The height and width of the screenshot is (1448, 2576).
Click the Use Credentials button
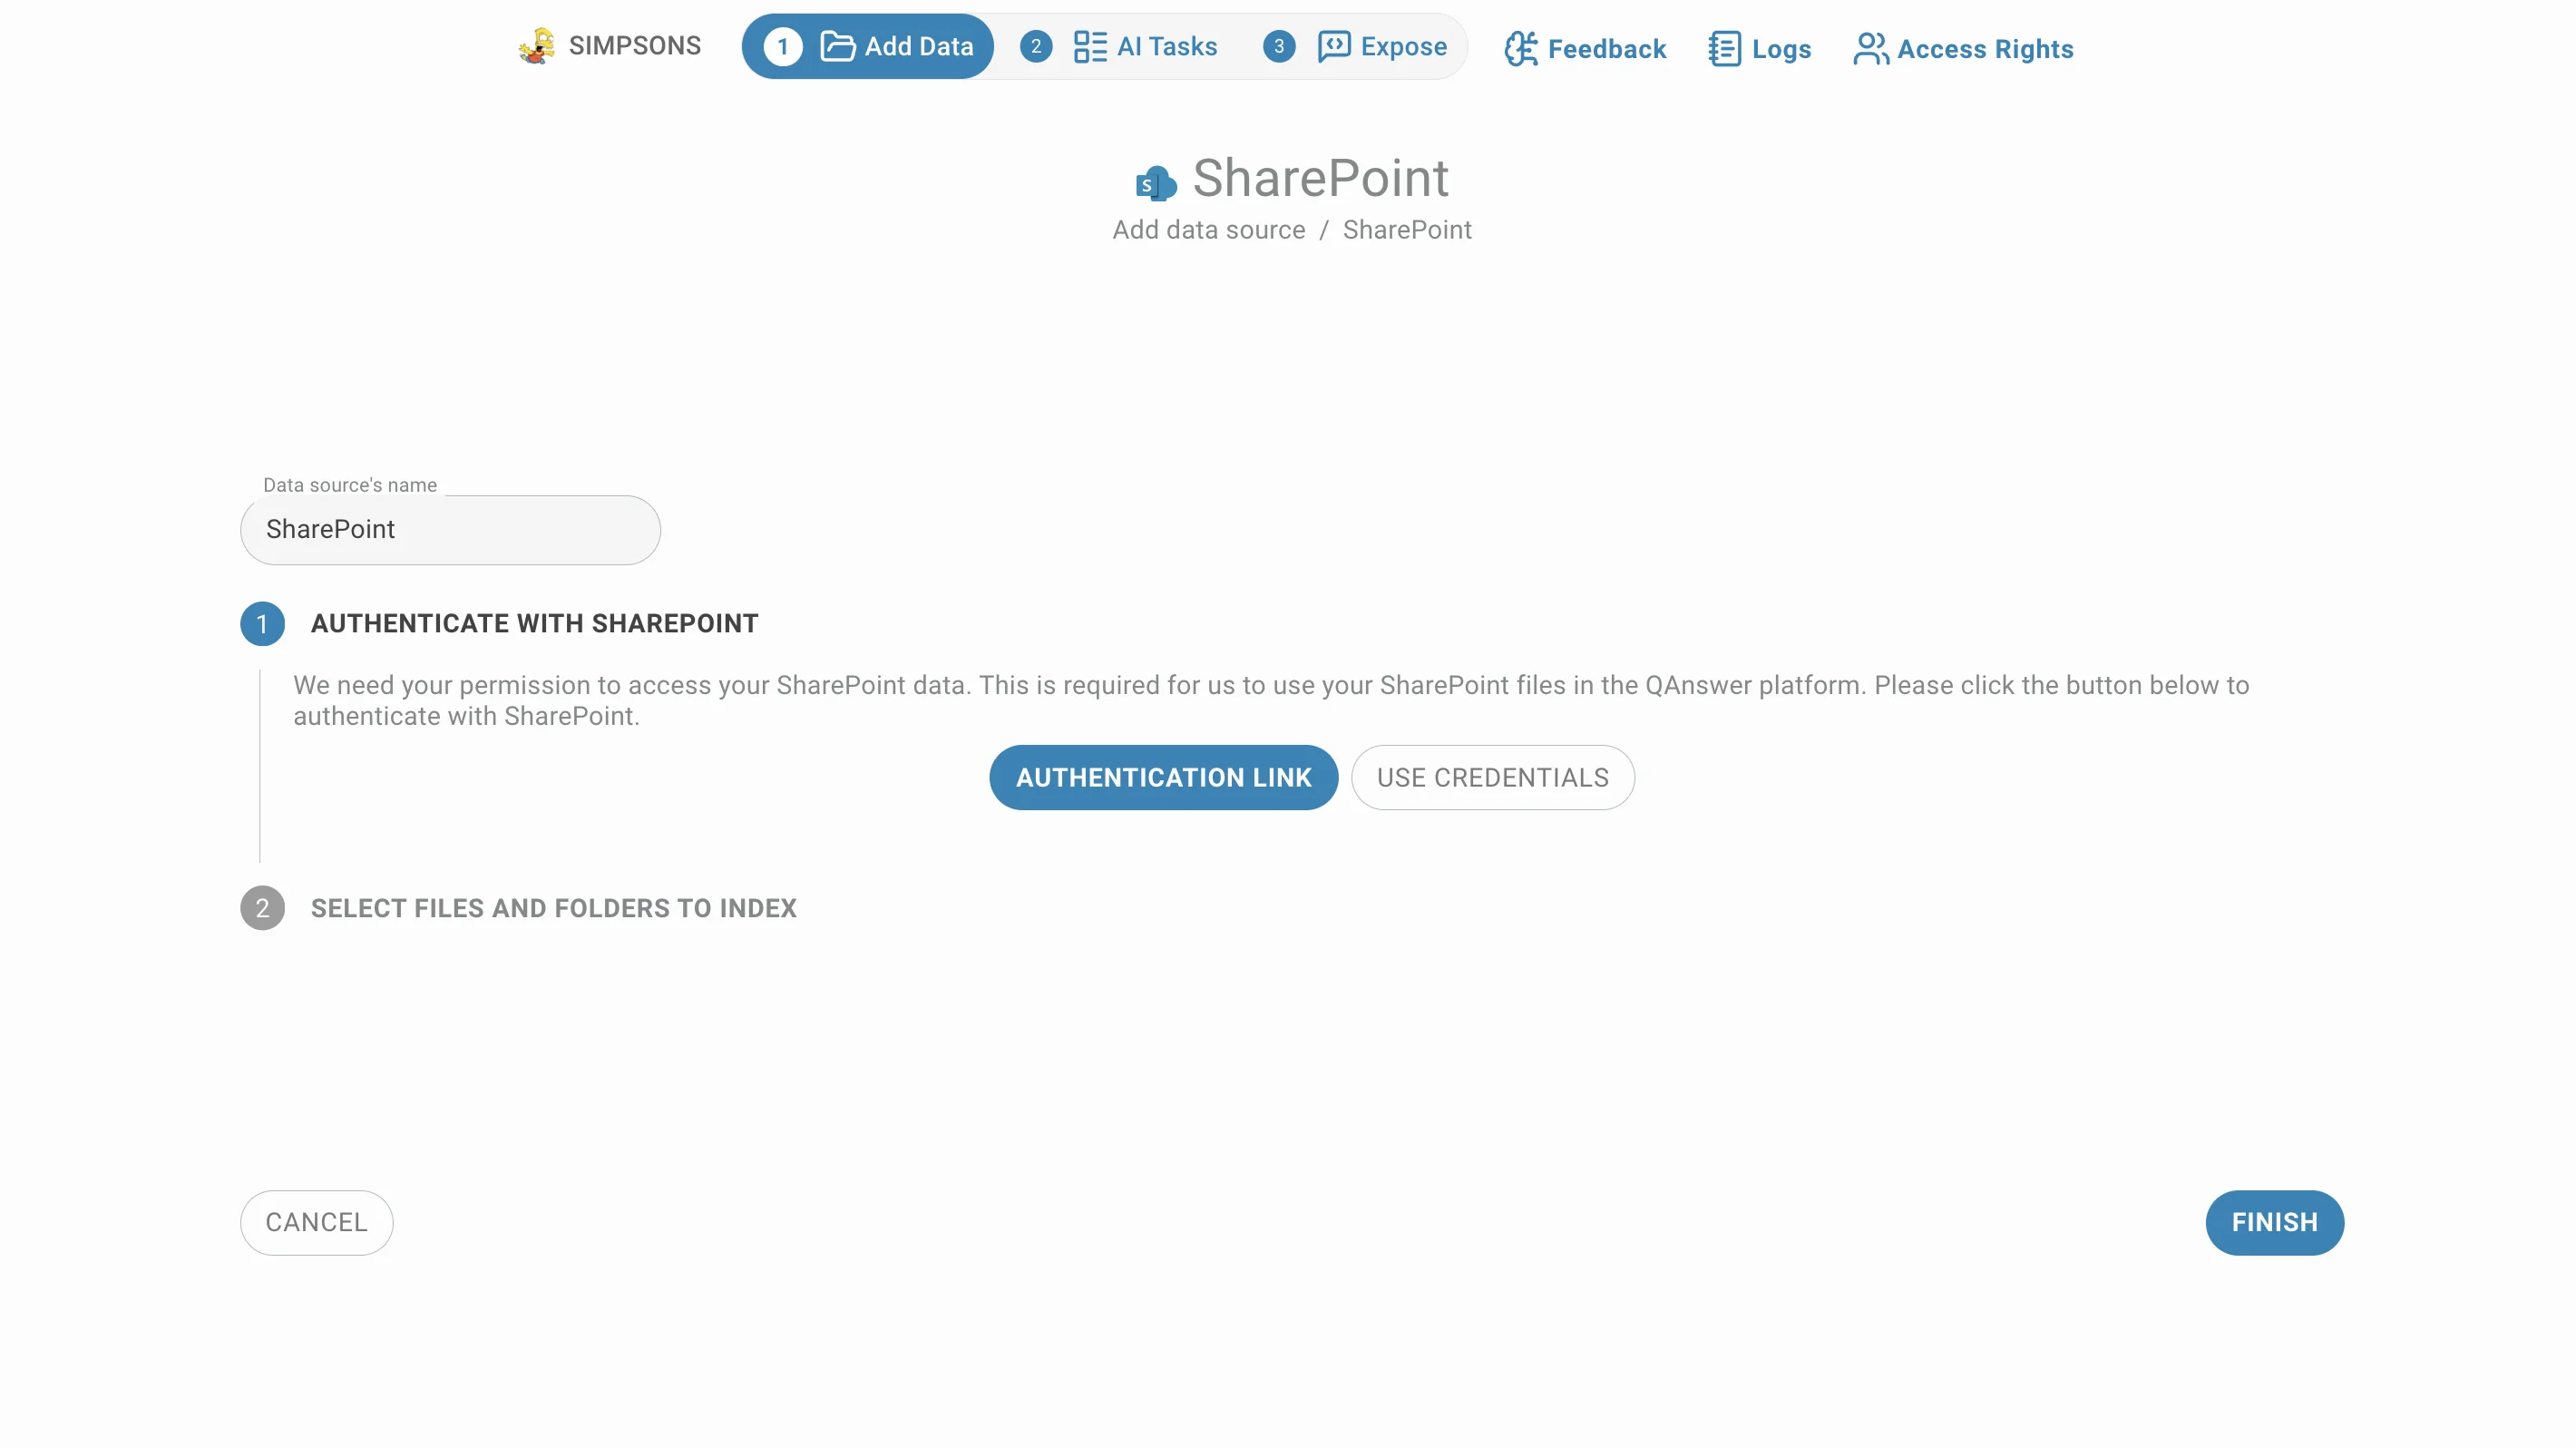coord(1493,777)
